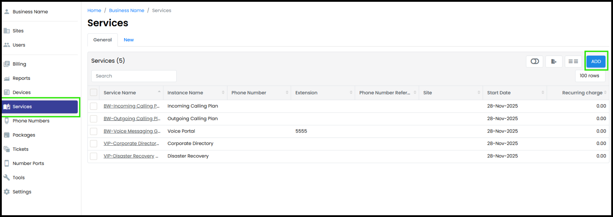613x217 pixels.
Task: Open the column layout icon button
Action: coord(573,62)
